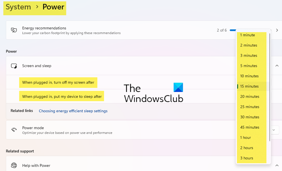Image resolution: width=282 pixels, height=171 pixels.
Task: Go back to System in breadcrumb
Action: [x=18, y=7]
